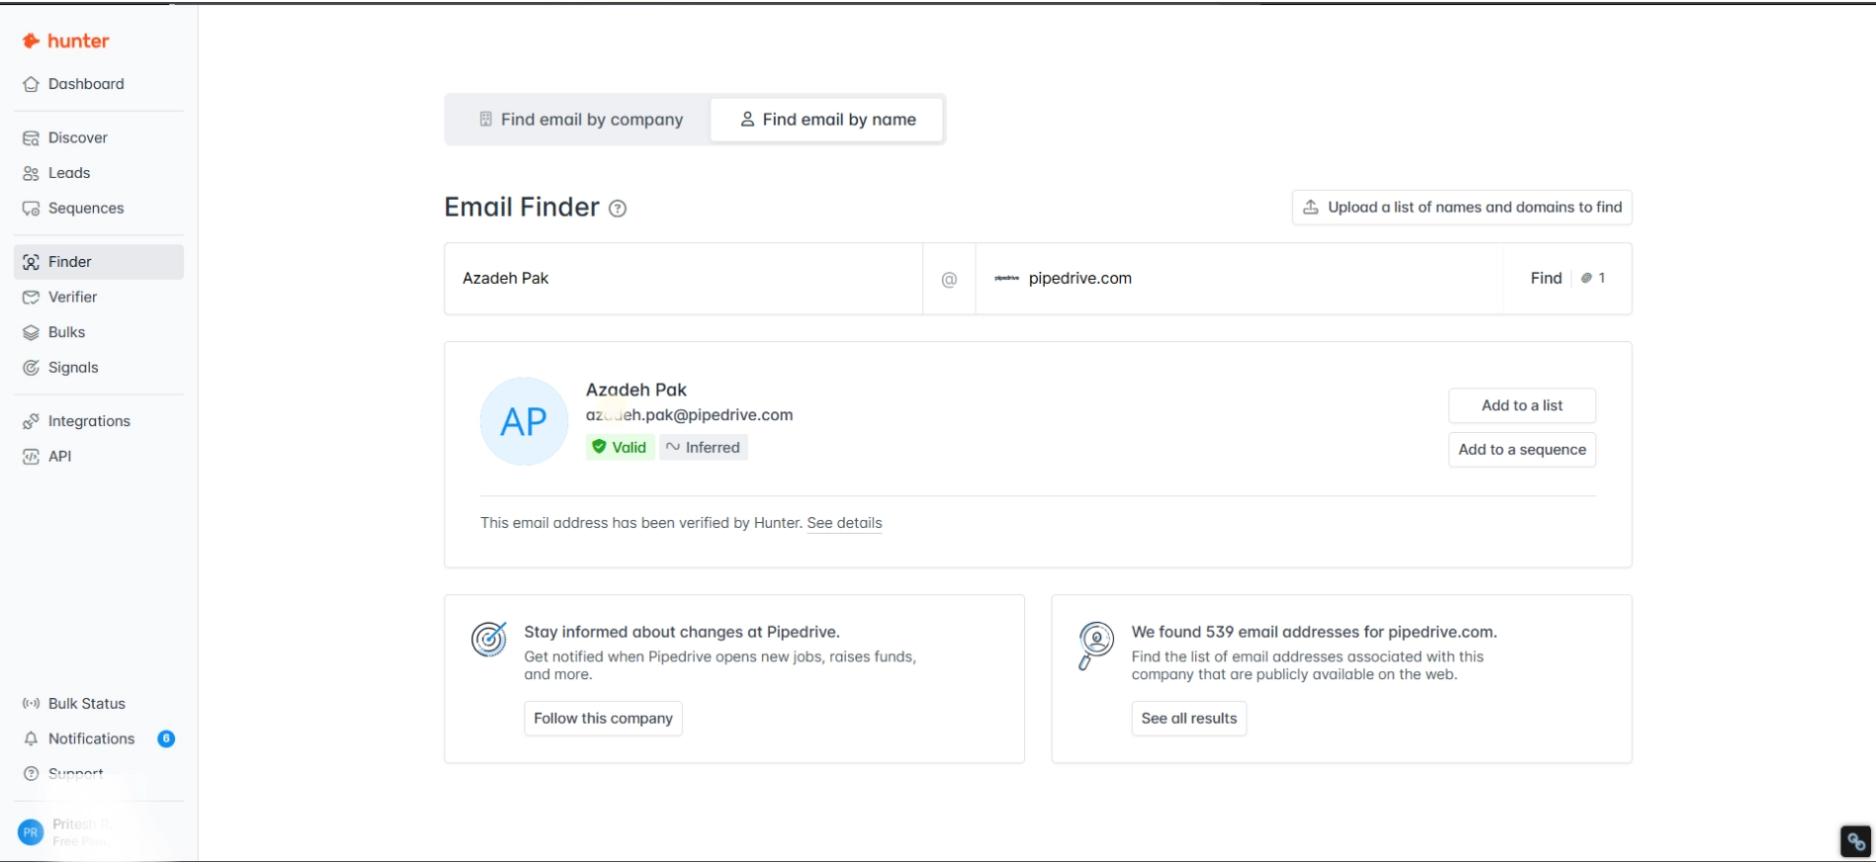Viewport: 1876px width, 864px height.
Task: Click the Finder sidebar icon
Action: point(31,262)
